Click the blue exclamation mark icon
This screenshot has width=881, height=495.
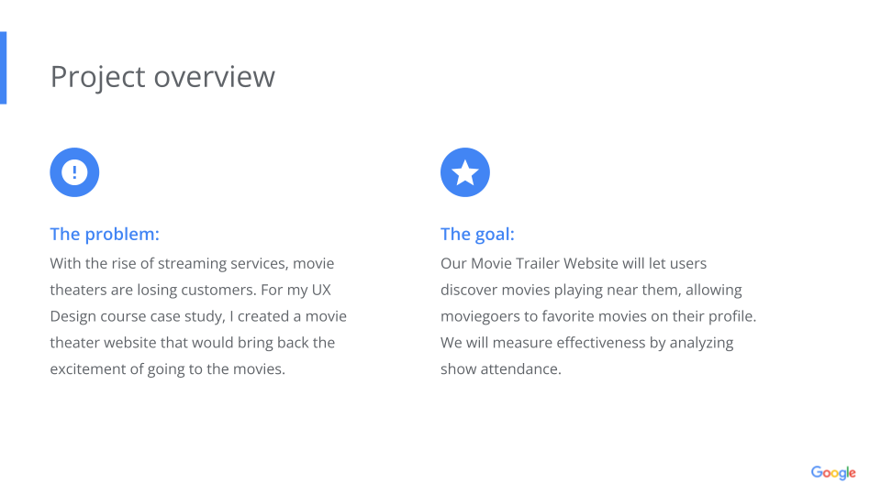click(x=74, y=172)
